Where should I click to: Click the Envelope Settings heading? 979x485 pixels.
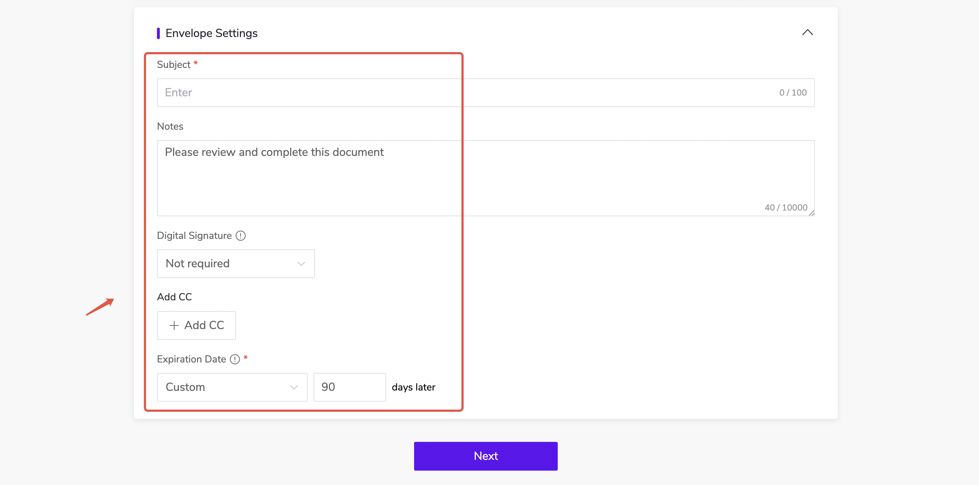211,33
